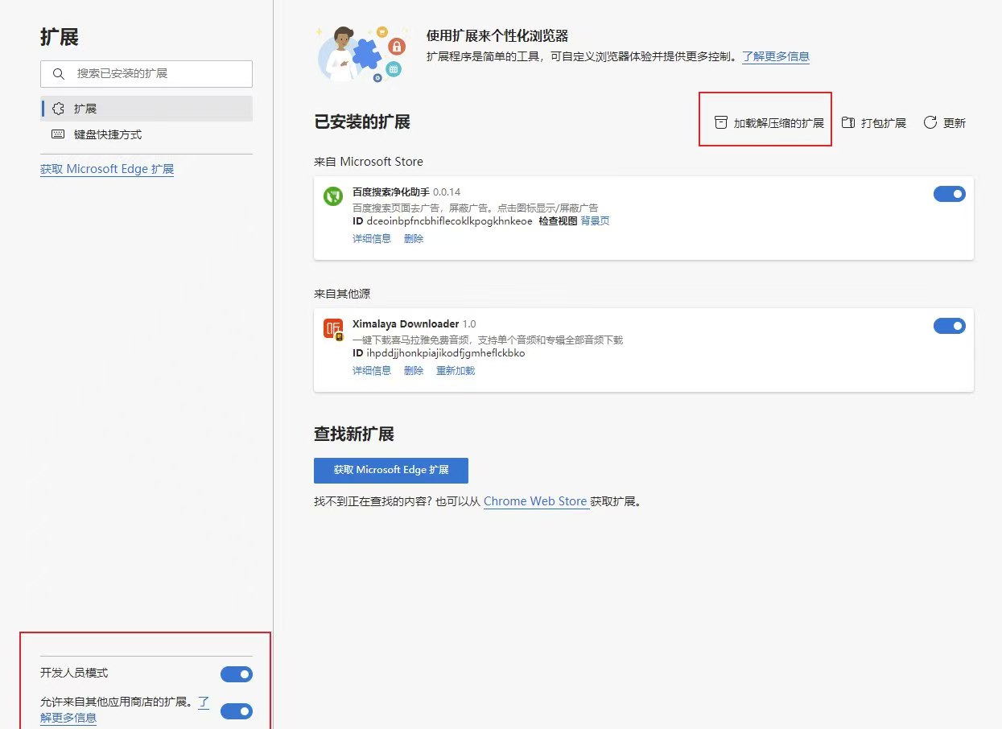Image resolution: width=1002 pixels, height=729 pixels.
Task: Open 详细信息 for Ximalaya Downloader
Action: (x=372, y=371)
